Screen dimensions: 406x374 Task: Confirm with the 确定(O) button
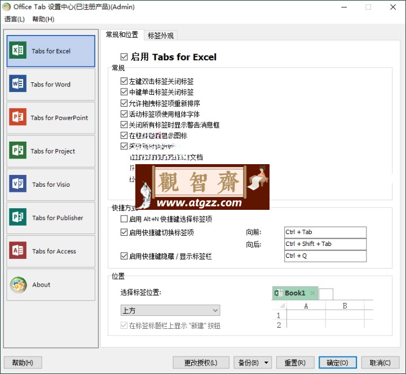(338, 363)
